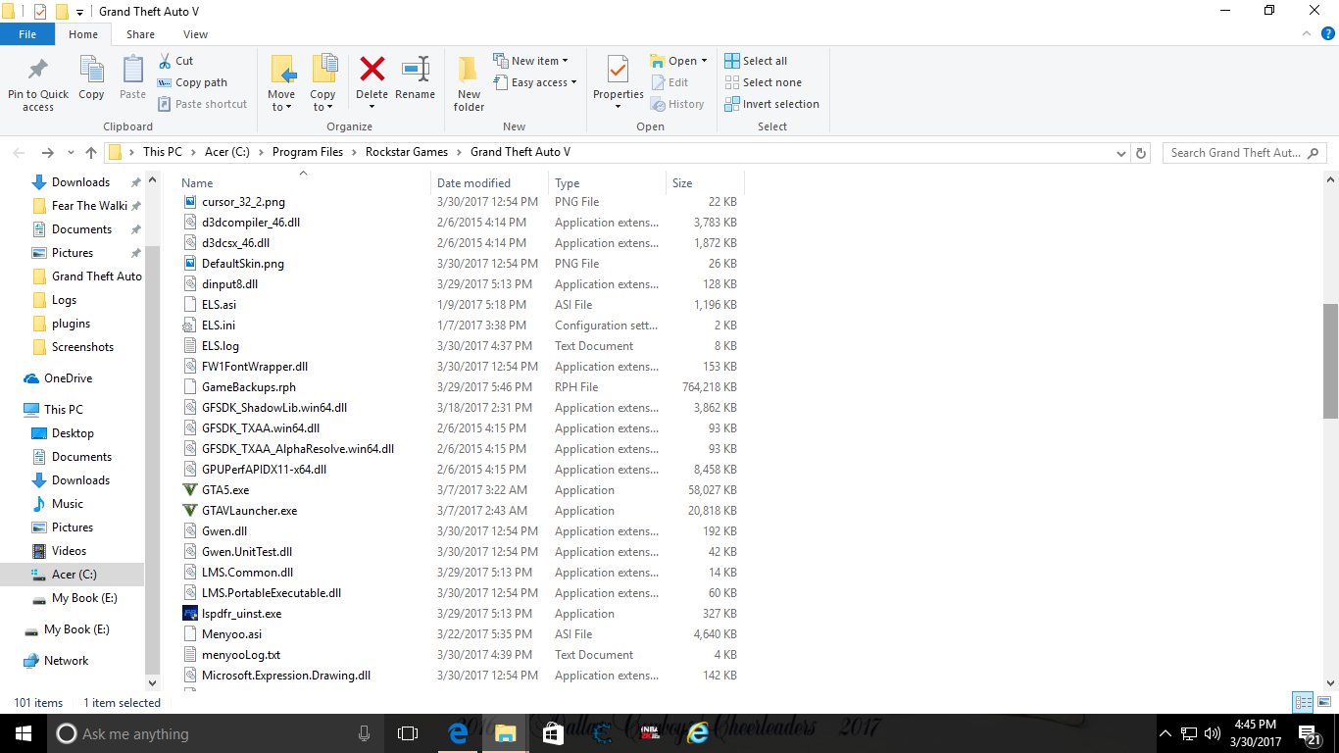The height and width of the screenshot is (753, 1339).
Task: Click the Select none button
Action: pyautogui.click(x=763, y=82)
